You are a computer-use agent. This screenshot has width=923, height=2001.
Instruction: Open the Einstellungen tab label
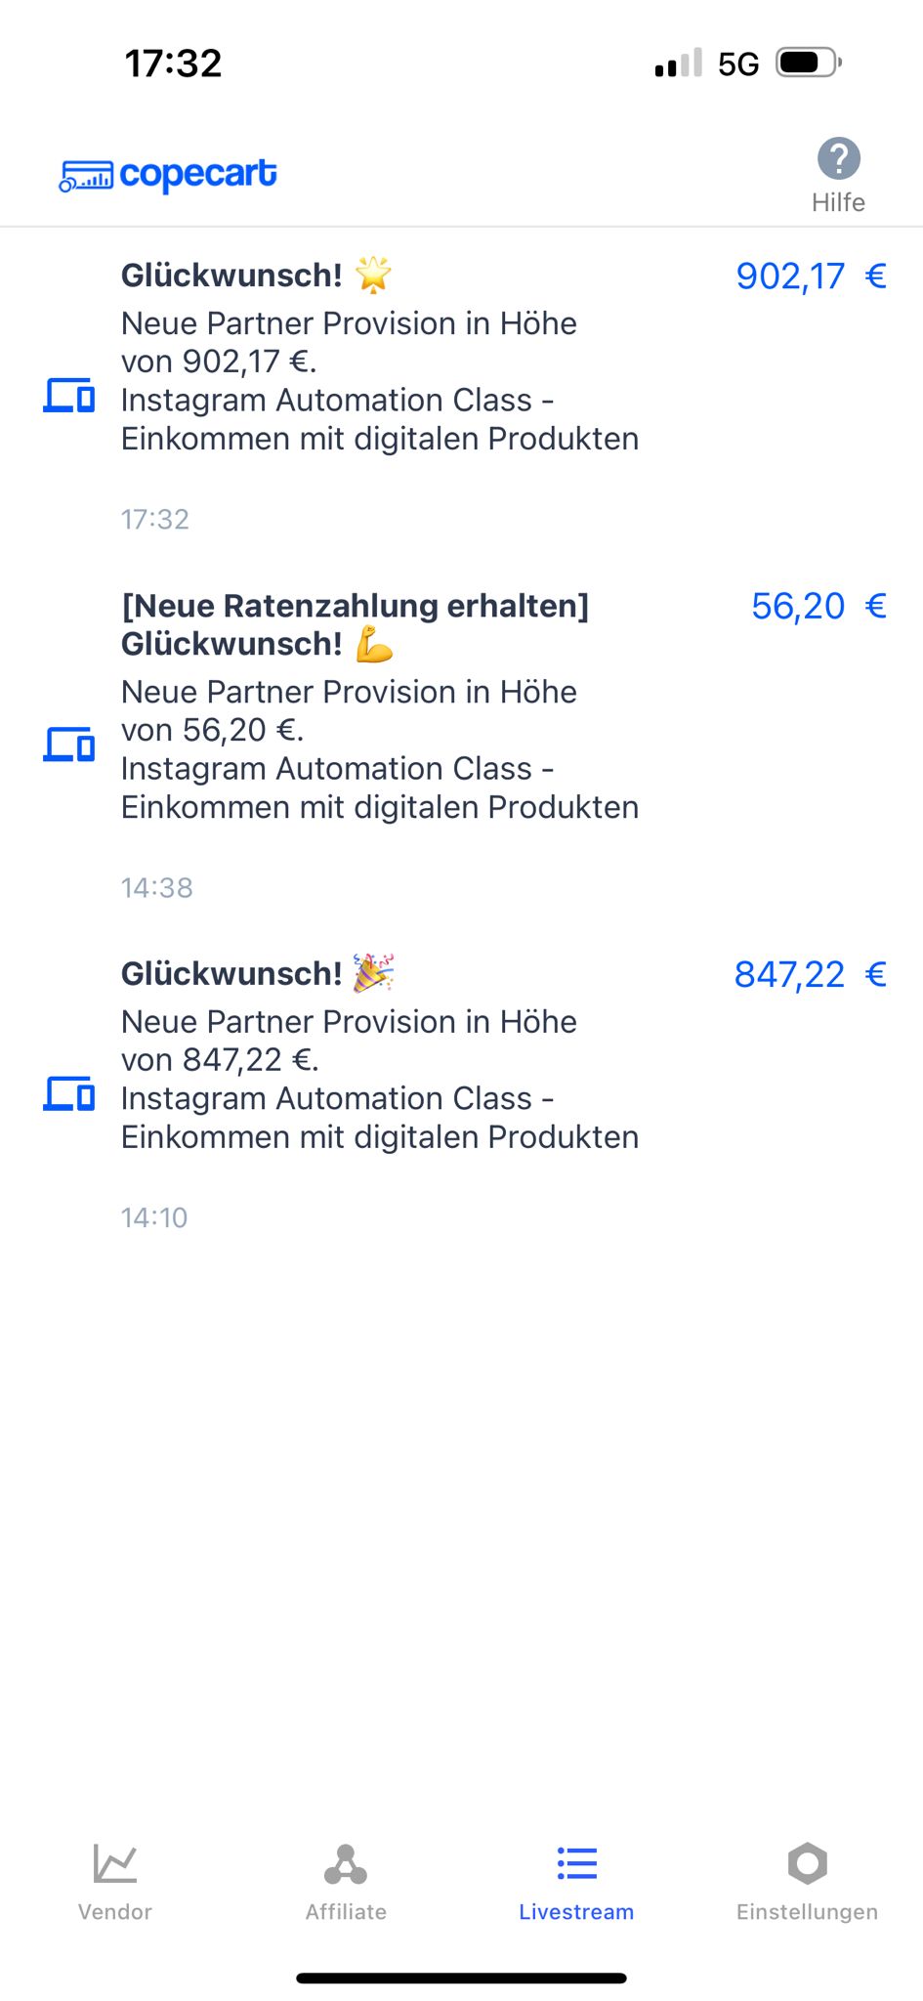click(x=808, y=1912)
